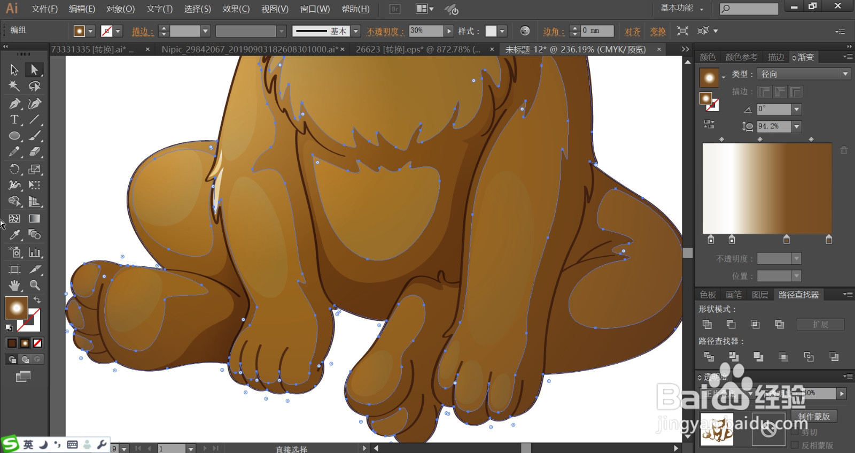Swap fill and stroke arrows
The height and width of the screenshot is (453, 855).
37,300
